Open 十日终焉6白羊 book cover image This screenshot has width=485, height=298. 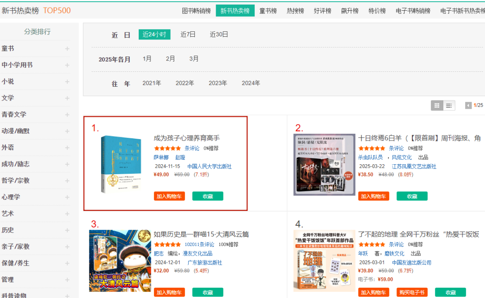coord(324,165)
